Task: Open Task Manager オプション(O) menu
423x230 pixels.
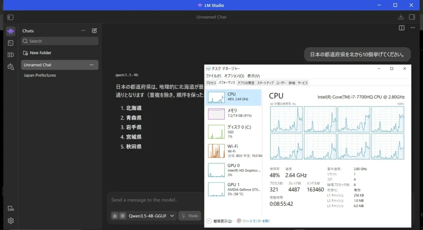Action: coord(234,76)
